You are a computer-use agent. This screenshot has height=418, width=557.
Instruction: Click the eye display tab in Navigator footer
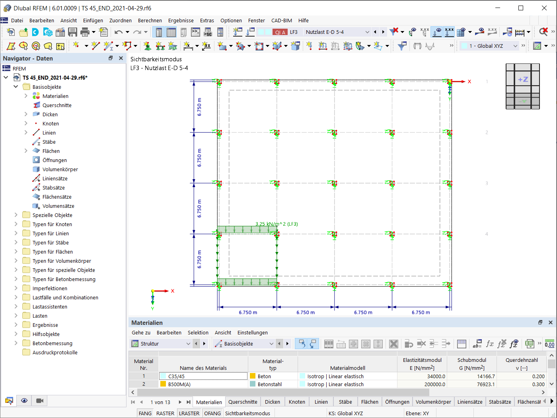coord(24,400)
